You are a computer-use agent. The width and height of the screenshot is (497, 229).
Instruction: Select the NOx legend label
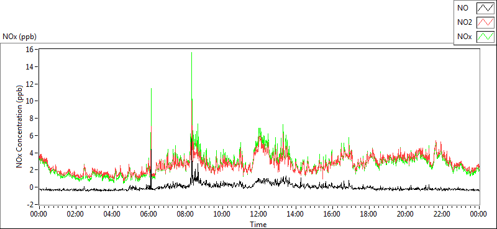point(464,37)
